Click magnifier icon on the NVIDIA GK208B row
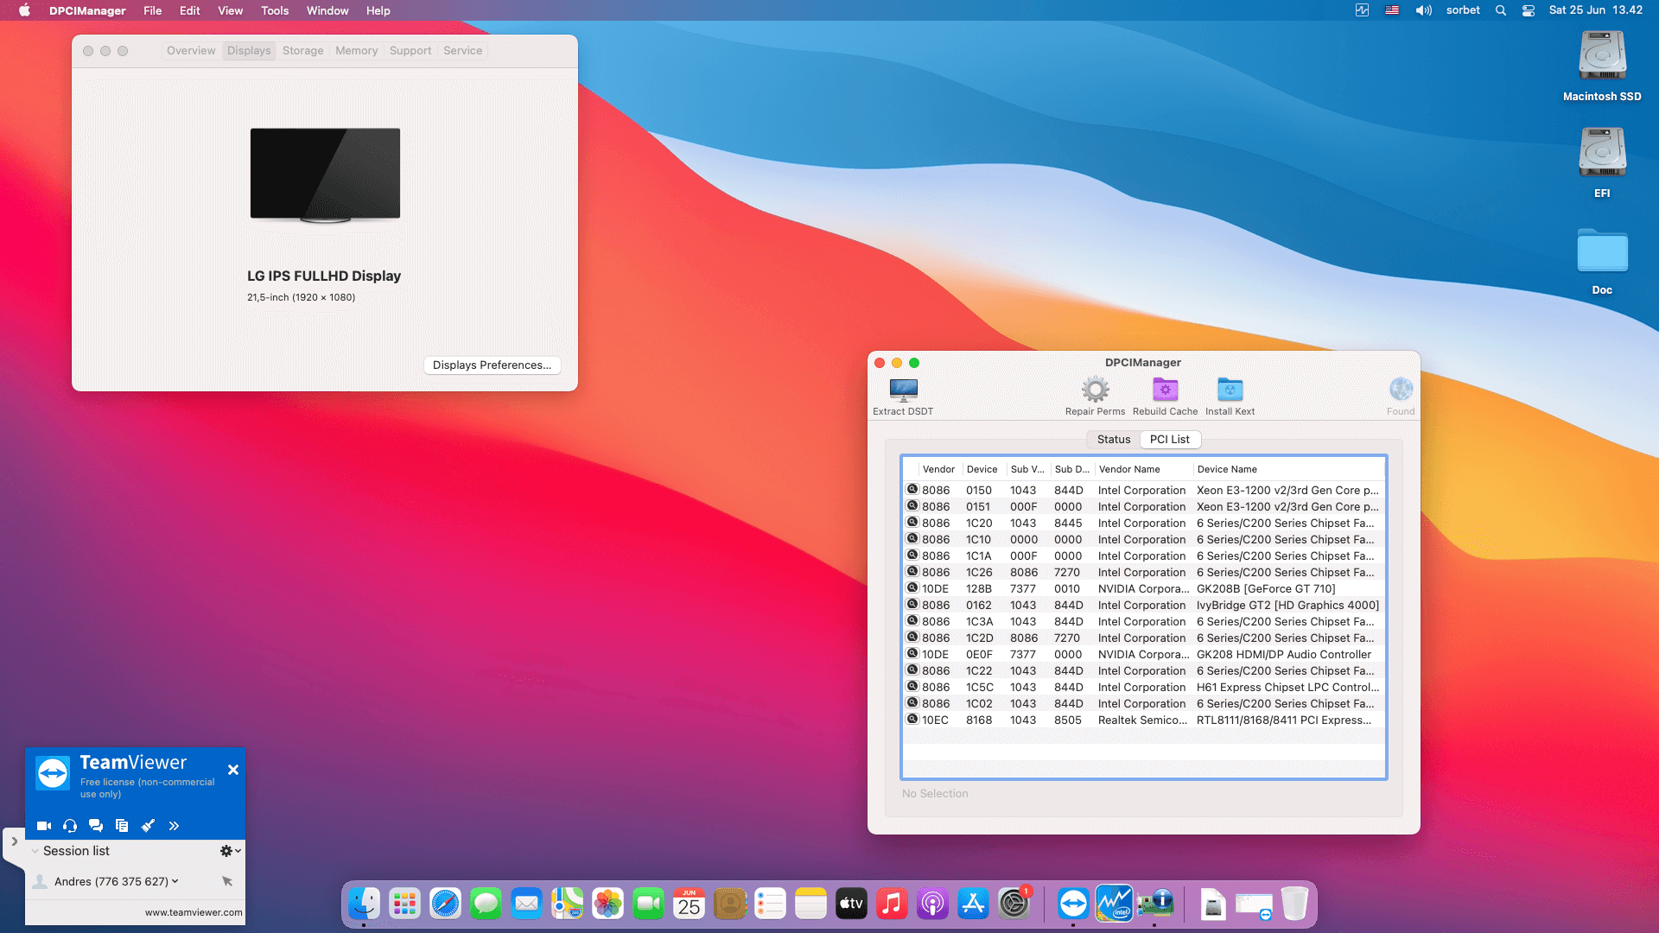Viewport: 1659px width, 933px height. point(912,588)
